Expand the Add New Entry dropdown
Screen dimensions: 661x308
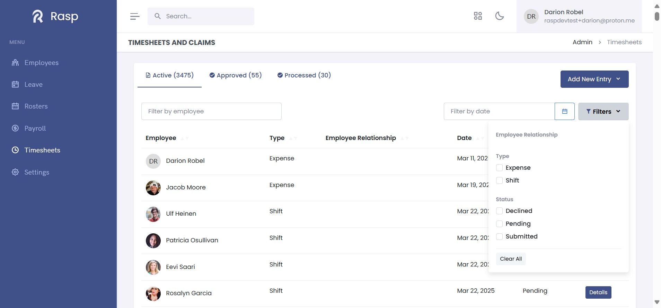point(594,79)
